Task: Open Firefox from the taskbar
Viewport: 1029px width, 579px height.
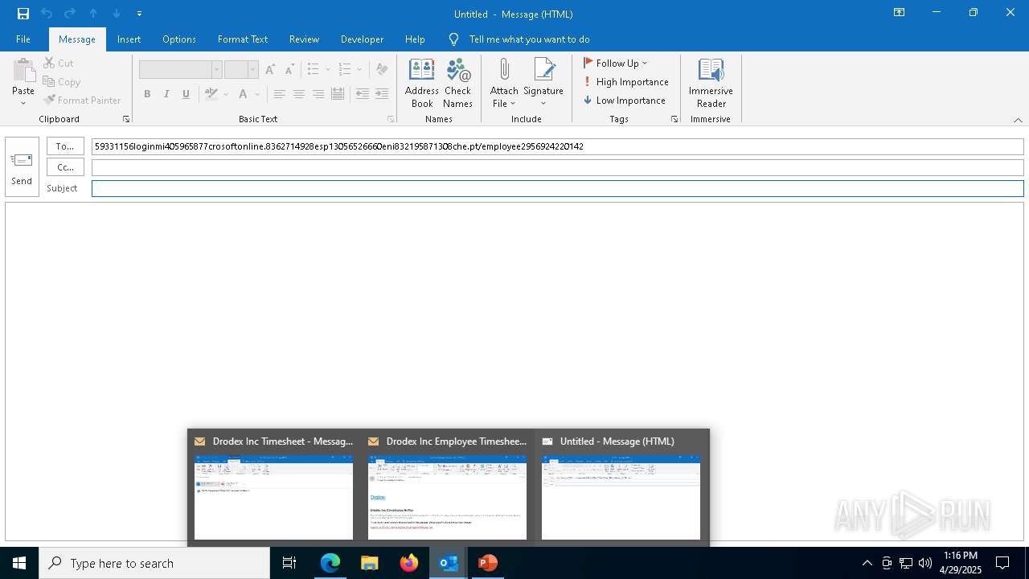Action: pos(409,563)
